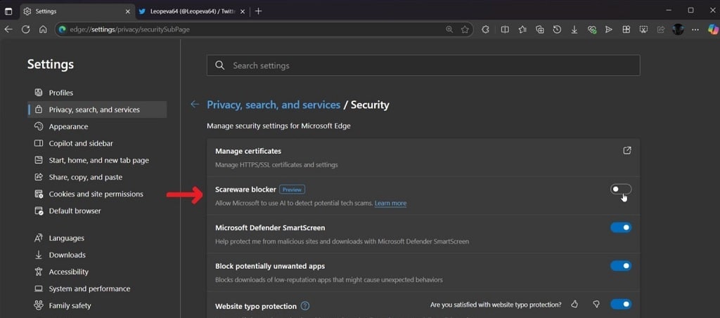Open Family safety section
This screenshot has width=720, height=318.
97,306
